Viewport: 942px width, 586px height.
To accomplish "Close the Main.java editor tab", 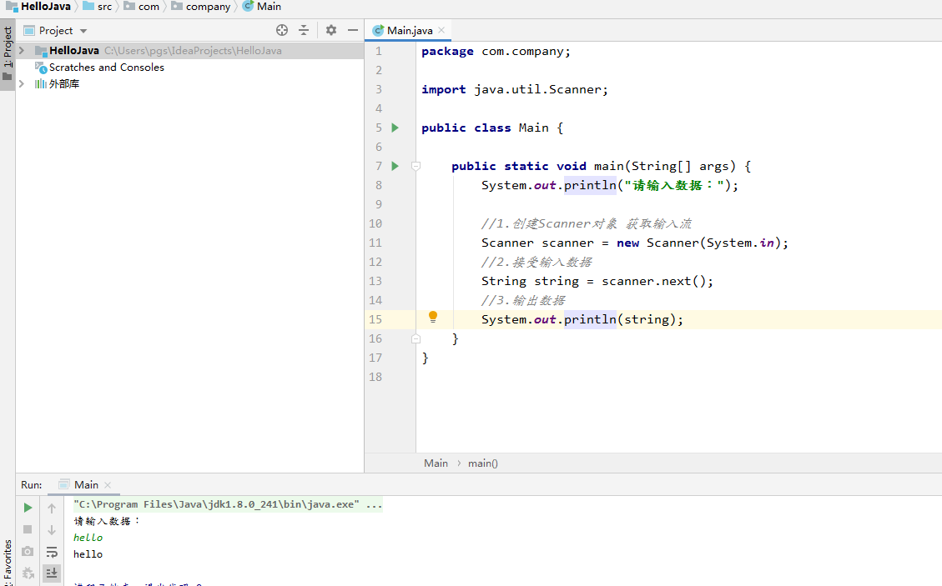I will click(x=441, y=31).
